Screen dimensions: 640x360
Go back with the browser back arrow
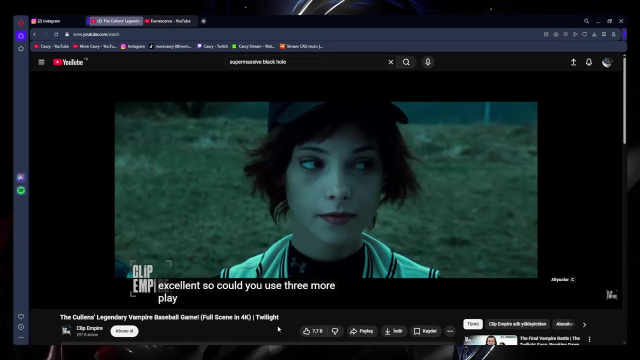(34, 34)
